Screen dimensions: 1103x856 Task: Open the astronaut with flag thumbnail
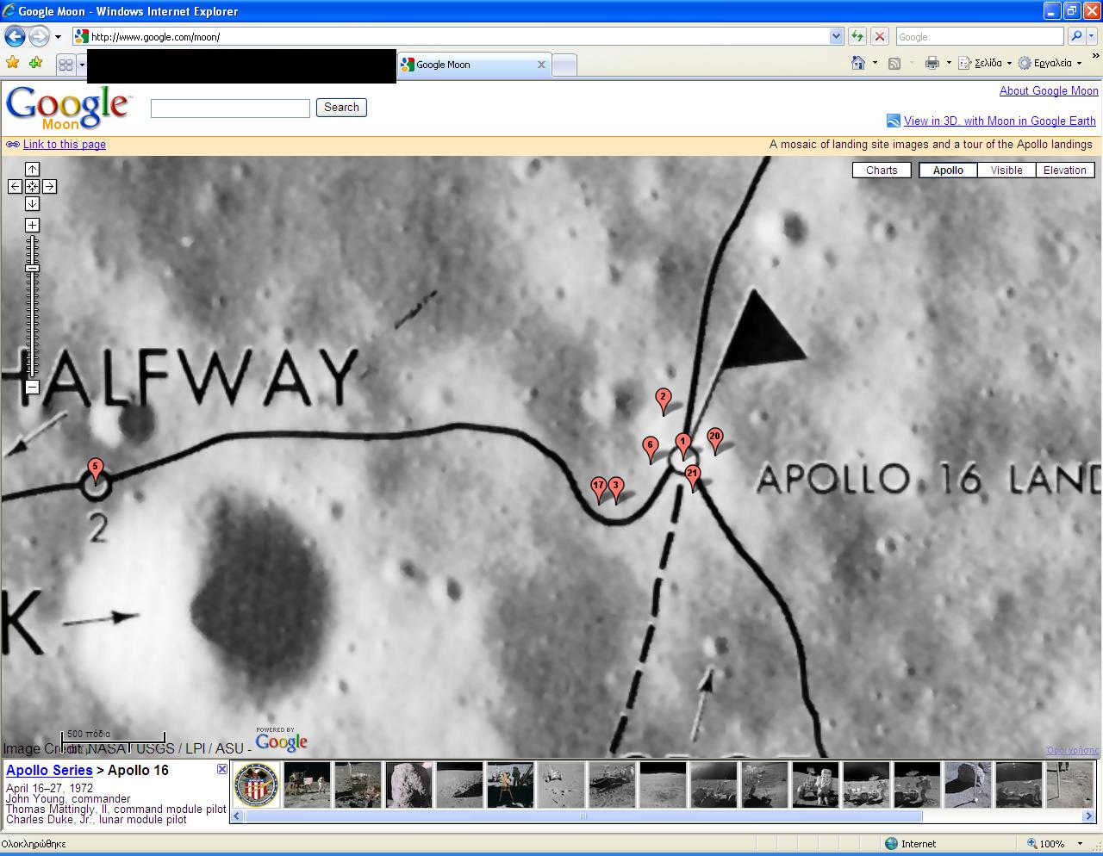coord(307,785)
